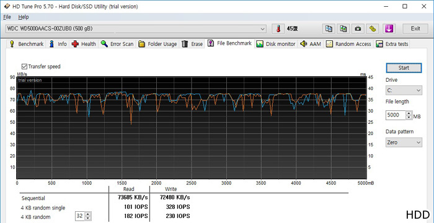Click the HD Tune Pro title bar icon
Screen dimensions: 434x223
7,6
